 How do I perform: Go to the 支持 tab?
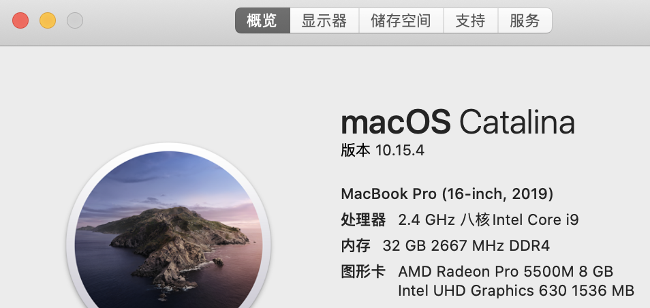click(471, 20)
